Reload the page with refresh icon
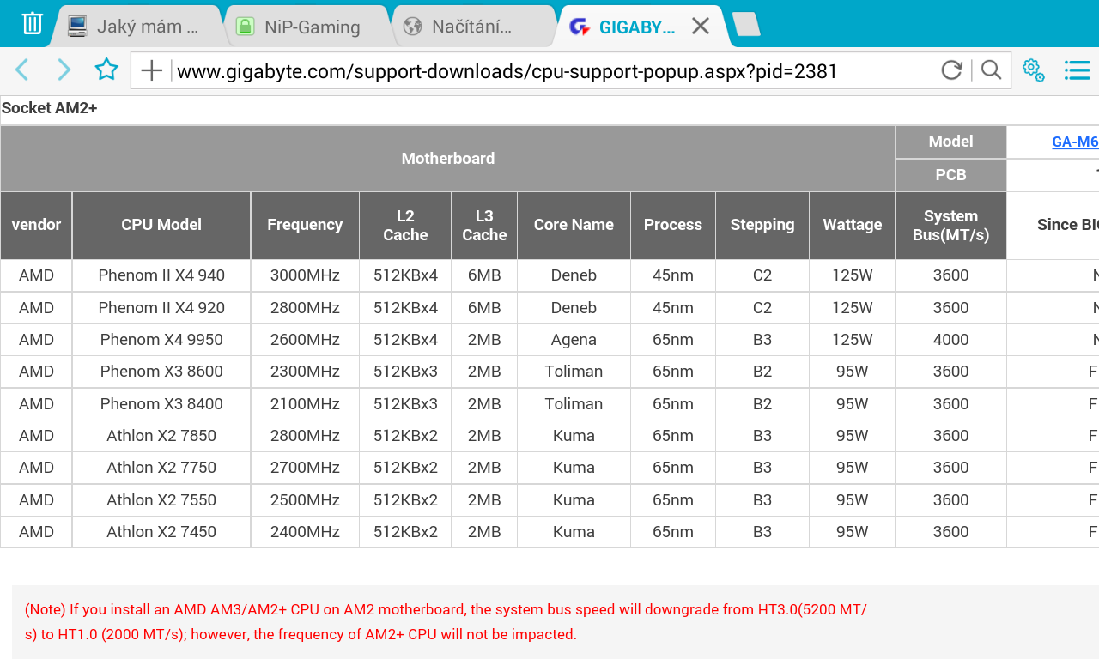 (x=951, y=70)
